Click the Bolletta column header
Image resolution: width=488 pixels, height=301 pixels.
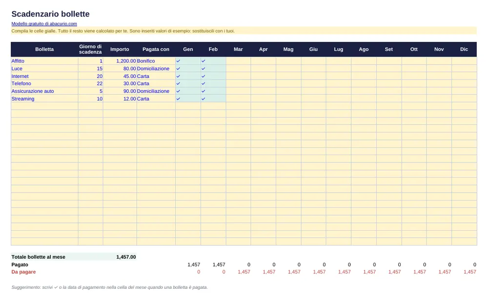point(44,49)
